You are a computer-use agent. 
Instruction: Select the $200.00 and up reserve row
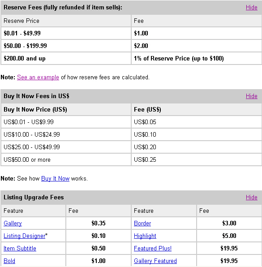[131, 58]
